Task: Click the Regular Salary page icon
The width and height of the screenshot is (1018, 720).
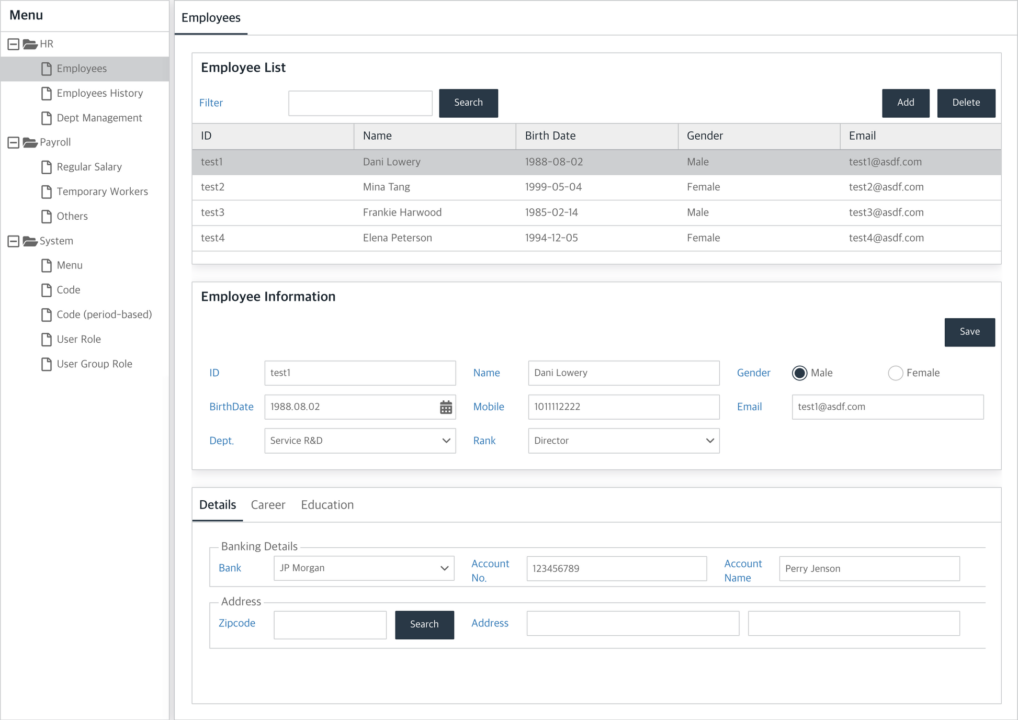Action: tap(47, 167)
